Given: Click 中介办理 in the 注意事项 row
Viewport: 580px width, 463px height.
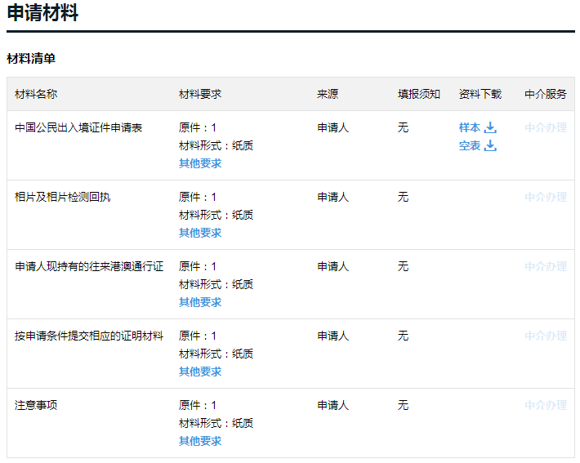Looking at the screenshot, I should (x=545, y=406).
